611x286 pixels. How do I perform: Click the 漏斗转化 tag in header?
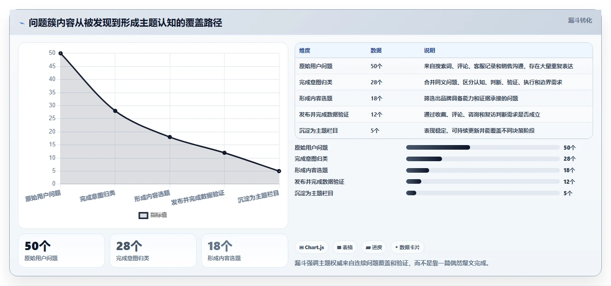580,21
